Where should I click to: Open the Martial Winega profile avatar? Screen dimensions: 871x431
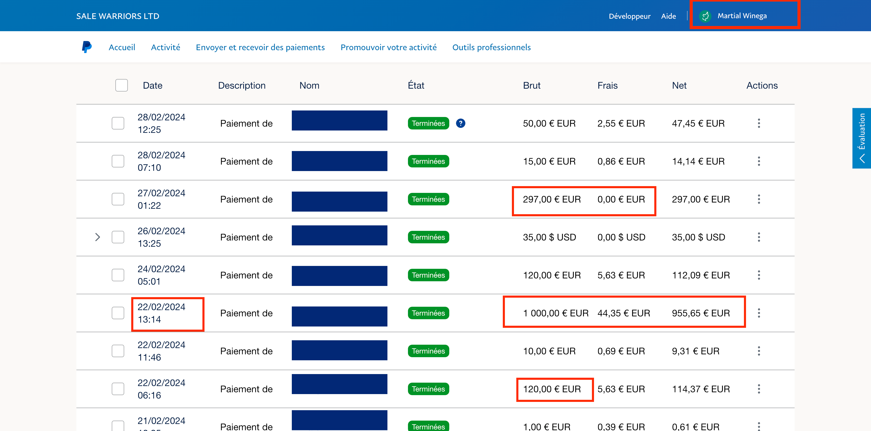(x=705, y=16)
